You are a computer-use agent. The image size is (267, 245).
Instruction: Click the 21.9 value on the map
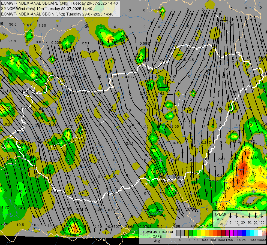[12, 41]
